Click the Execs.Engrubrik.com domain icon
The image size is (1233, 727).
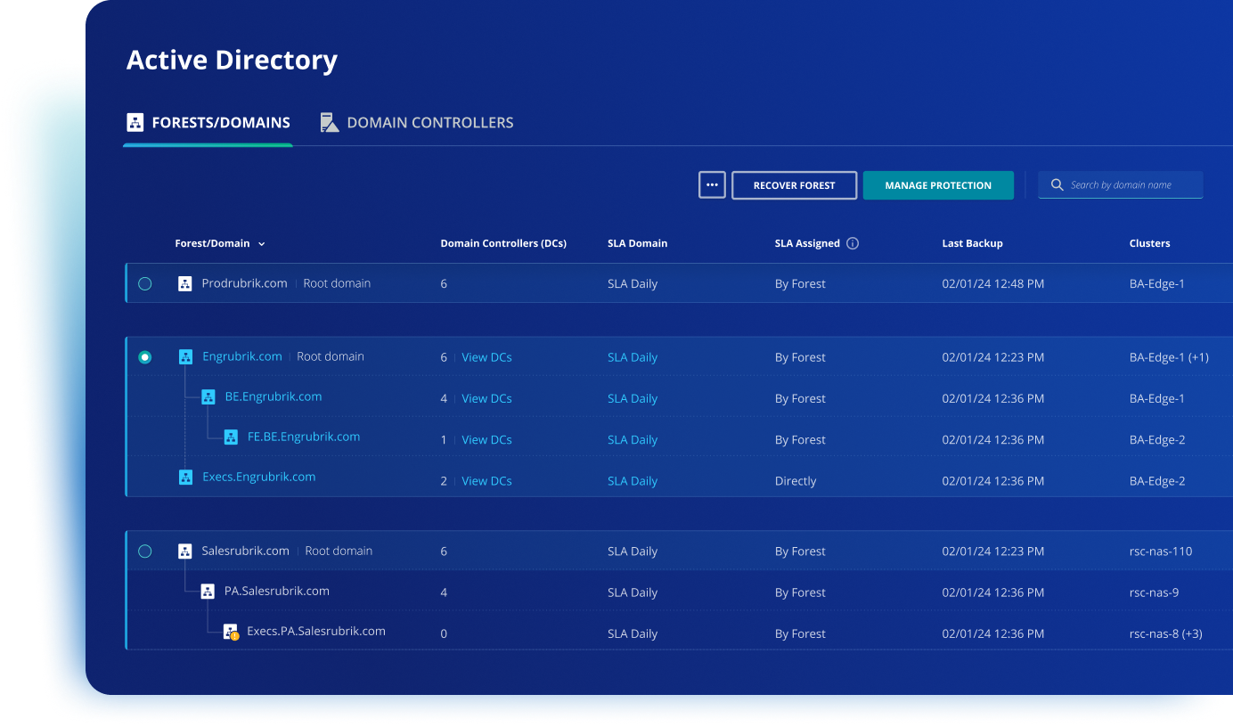(x=185, y=478)
